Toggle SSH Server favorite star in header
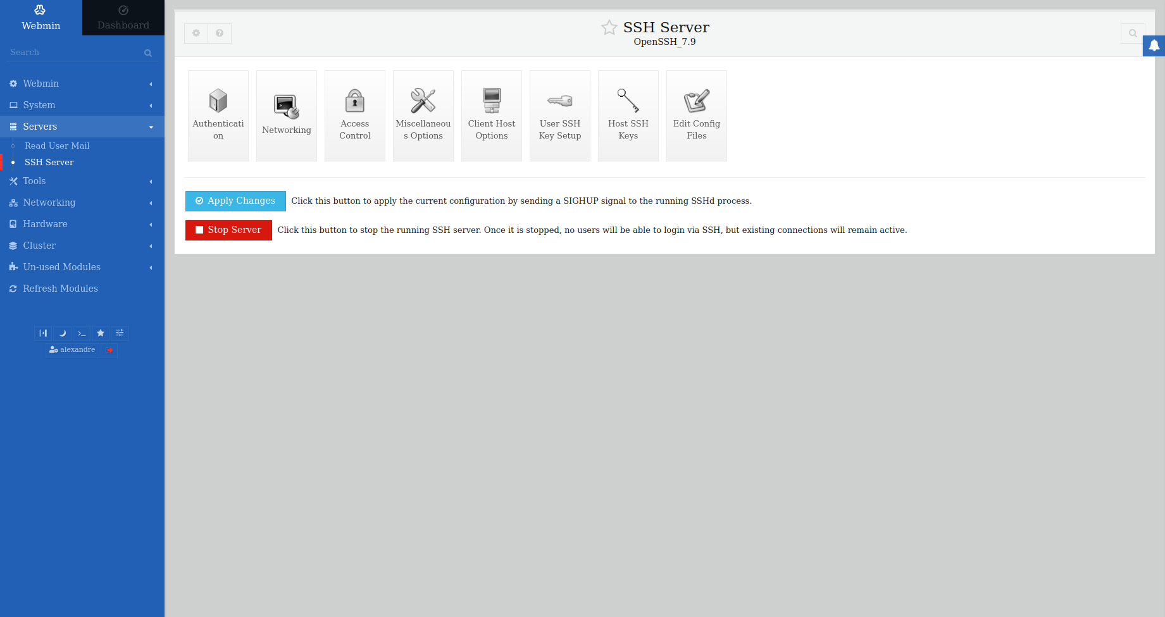 point(609,27)
